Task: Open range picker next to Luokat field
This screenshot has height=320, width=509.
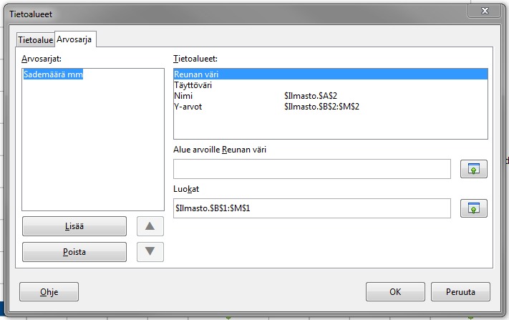Action: tap(473, 208)
